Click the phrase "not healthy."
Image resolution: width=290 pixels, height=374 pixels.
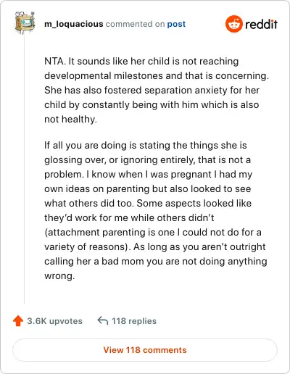[x=70, y=120]
